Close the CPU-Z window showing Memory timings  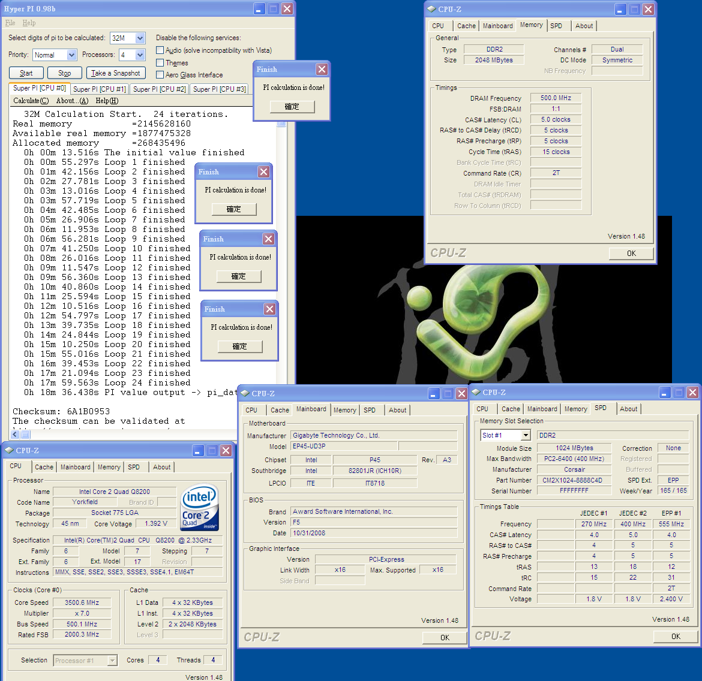tap(648, 9)
